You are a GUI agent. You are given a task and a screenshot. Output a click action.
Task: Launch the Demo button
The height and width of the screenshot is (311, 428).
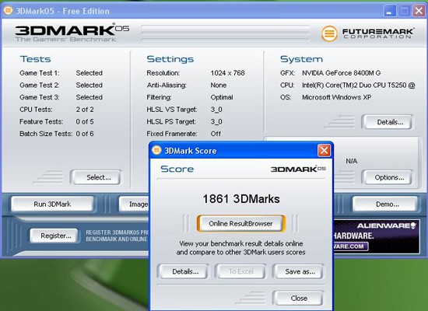tap(385, 204)
